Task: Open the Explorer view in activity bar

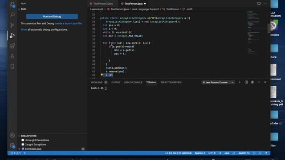Action: coord(12,5)
